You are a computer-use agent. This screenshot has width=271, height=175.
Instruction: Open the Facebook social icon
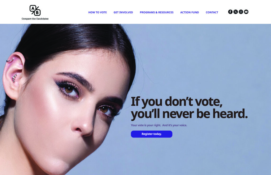click(x=230, y=12)
